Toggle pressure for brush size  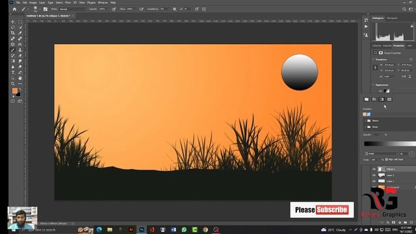196,9
